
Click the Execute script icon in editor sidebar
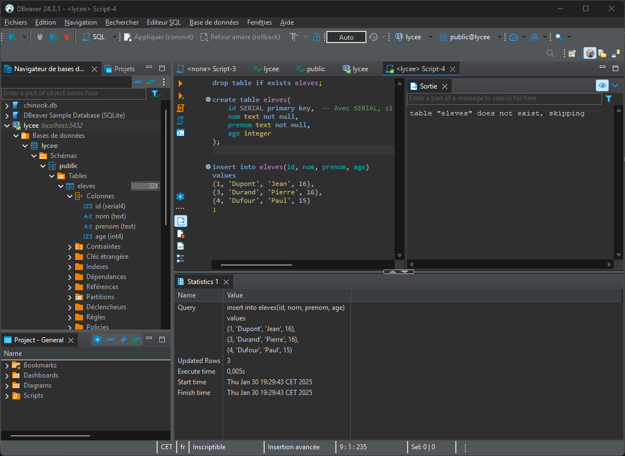click(x=180, y=108)
